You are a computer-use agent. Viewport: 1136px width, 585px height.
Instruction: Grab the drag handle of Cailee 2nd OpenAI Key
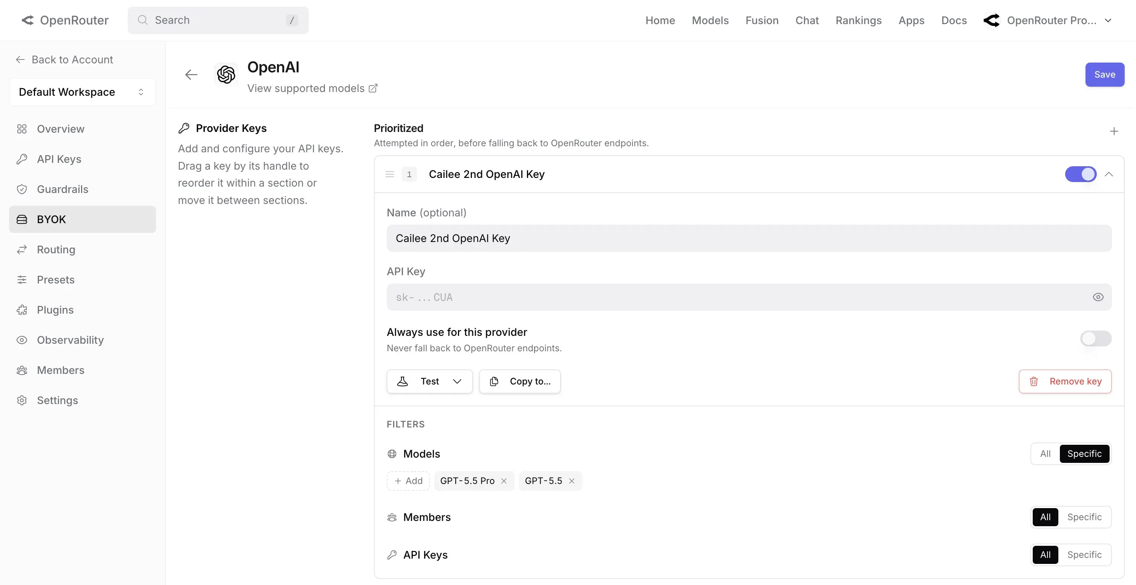coord(389,174)
